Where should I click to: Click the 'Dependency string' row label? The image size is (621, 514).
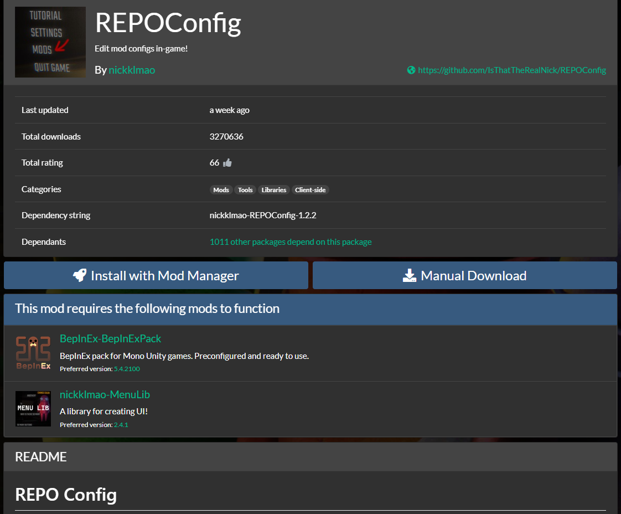point(56,215)
